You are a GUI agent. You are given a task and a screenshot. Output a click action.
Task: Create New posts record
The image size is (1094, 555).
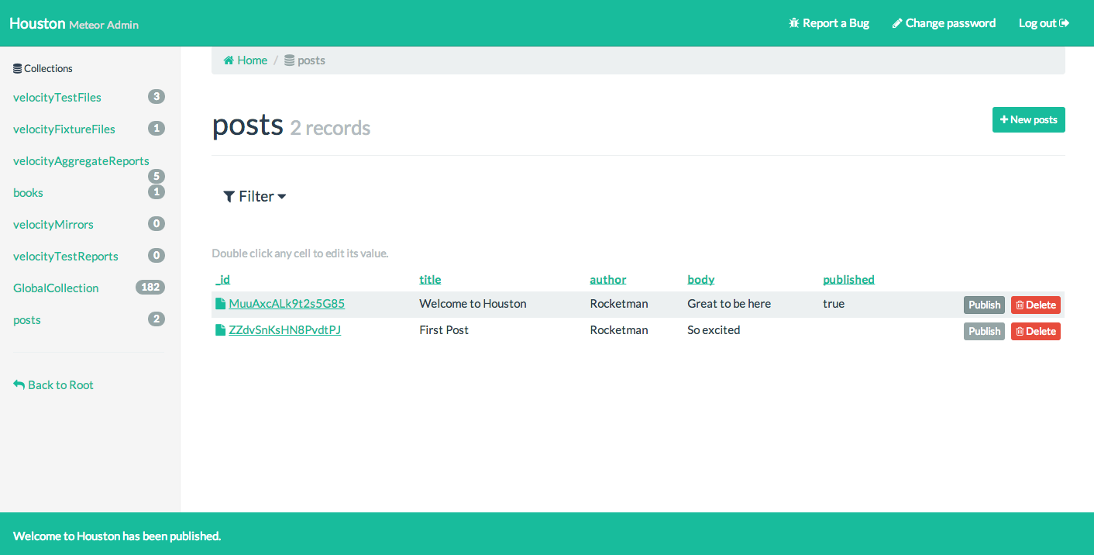(x=1029, y=120)
